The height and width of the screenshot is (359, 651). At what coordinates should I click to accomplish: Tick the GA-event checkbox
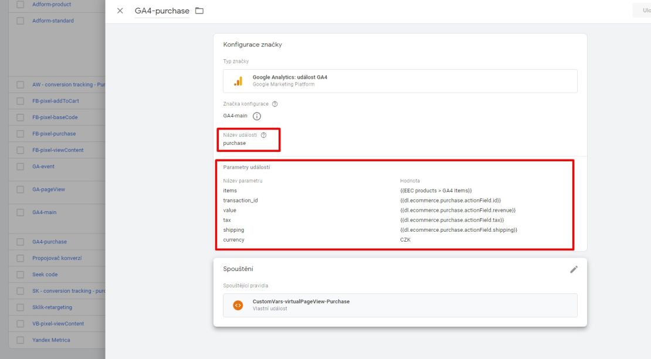[x=20, y=167]
